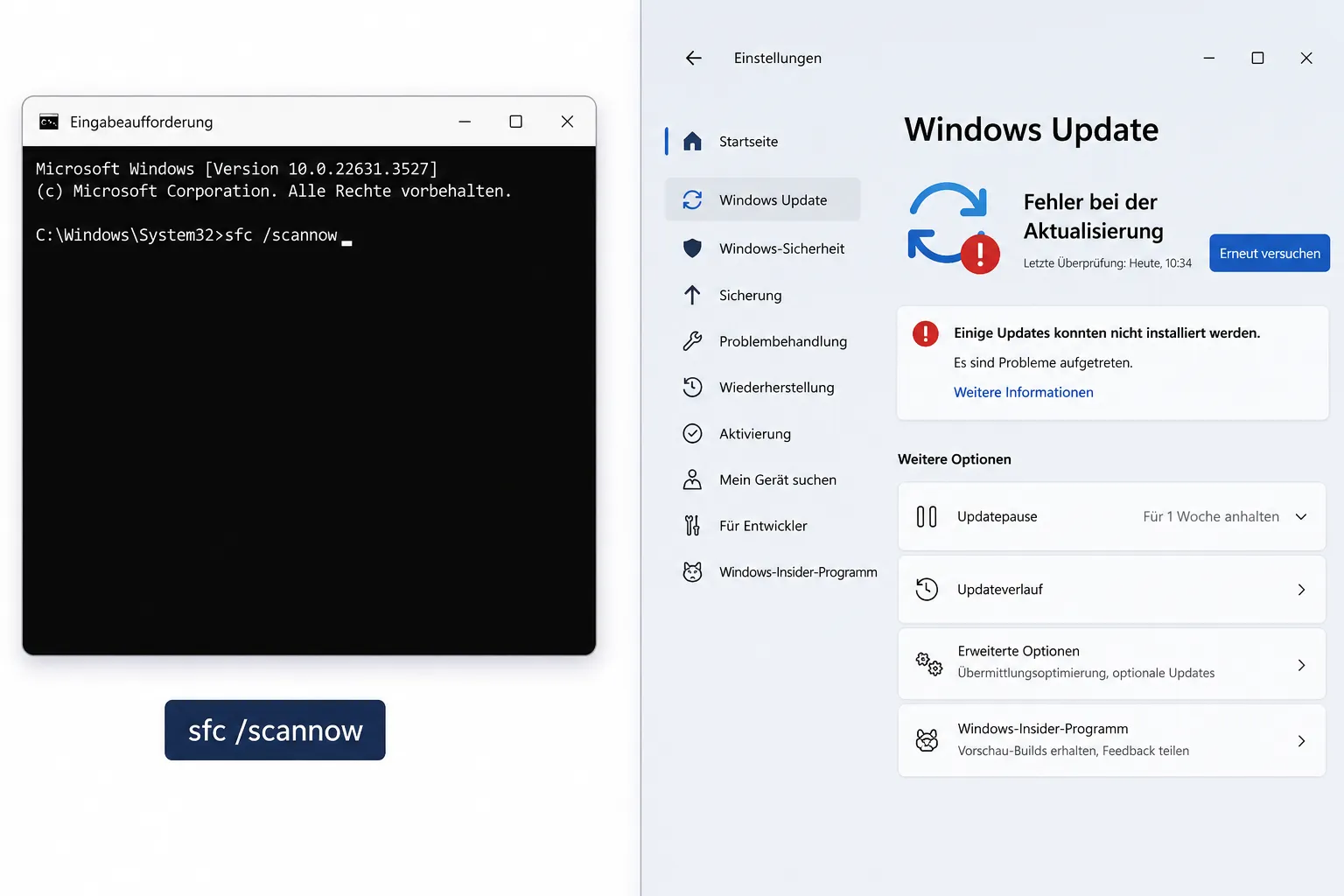Viewport: 1344px width, 896px height.
Task: Open Wiederherstellung page
Action: [x=763, y=387]
